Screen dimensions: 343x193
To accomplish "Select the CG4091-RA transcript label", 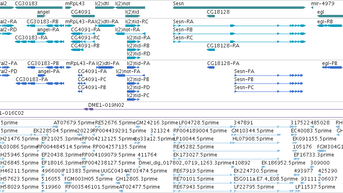I will [86, 30].
